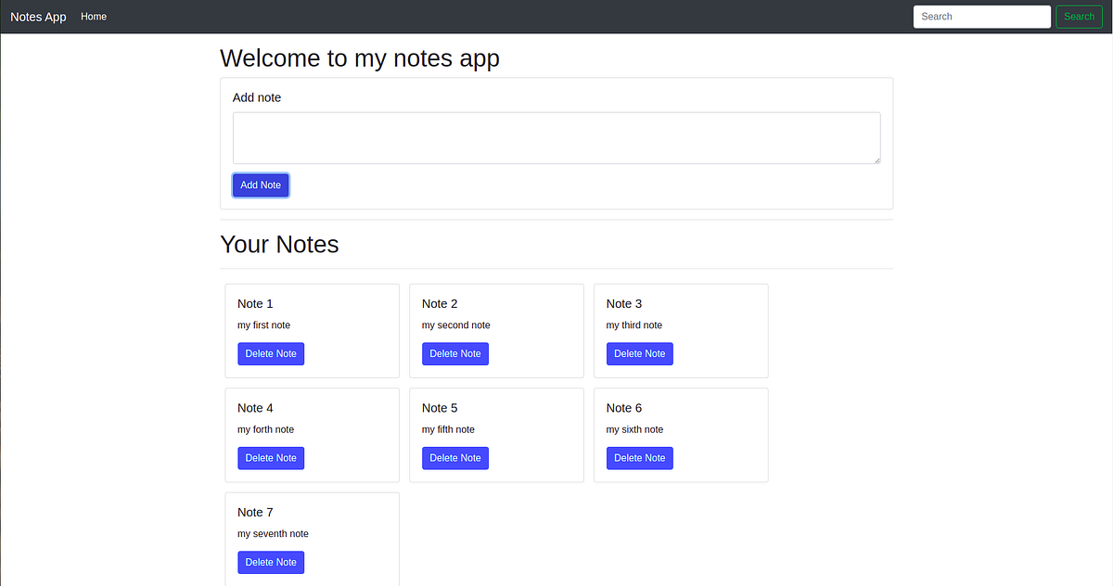The height and width of the screenshot is (586, 1113).
Task: Open the Home page from navbar
Action: coord(93,16)
